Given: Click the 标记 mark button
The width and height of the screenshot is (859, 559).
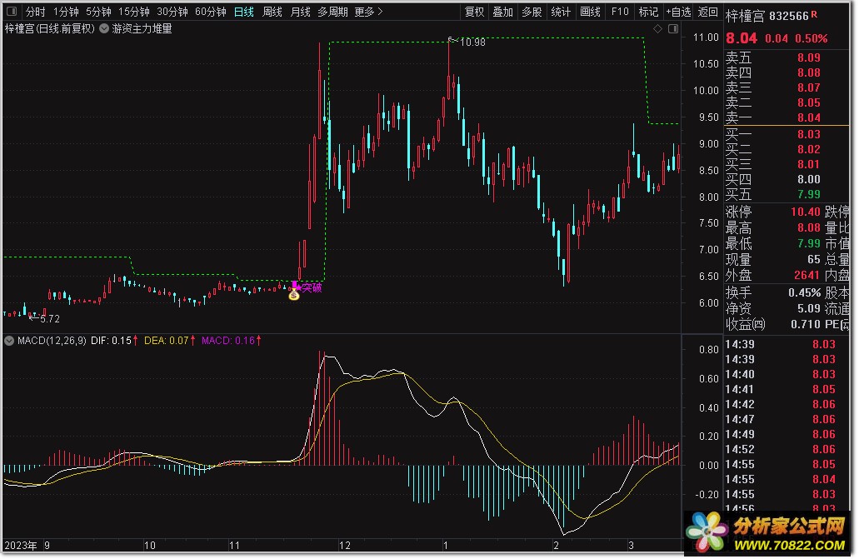Looking at the screenshot, I should point(649,12).
